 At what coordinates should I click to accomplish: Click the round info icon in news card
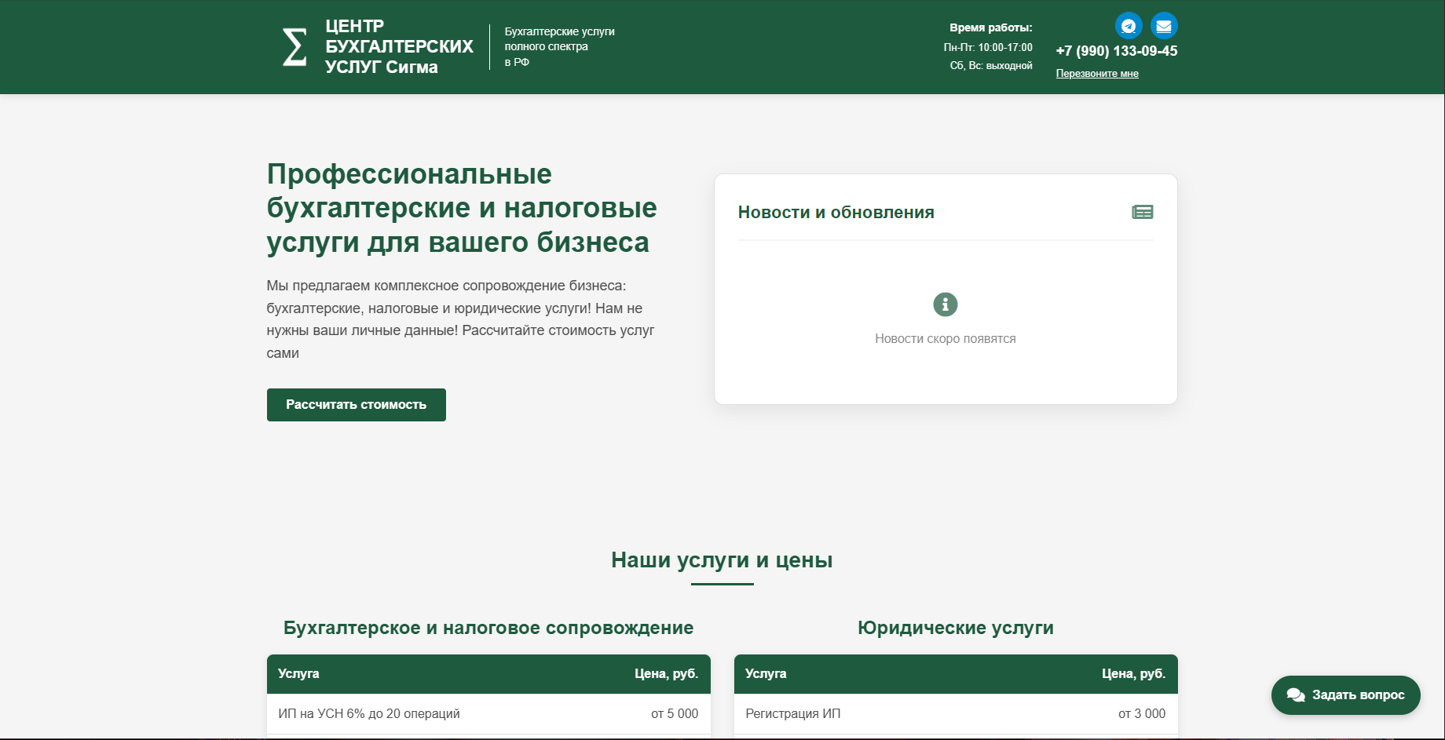point(945,304)
